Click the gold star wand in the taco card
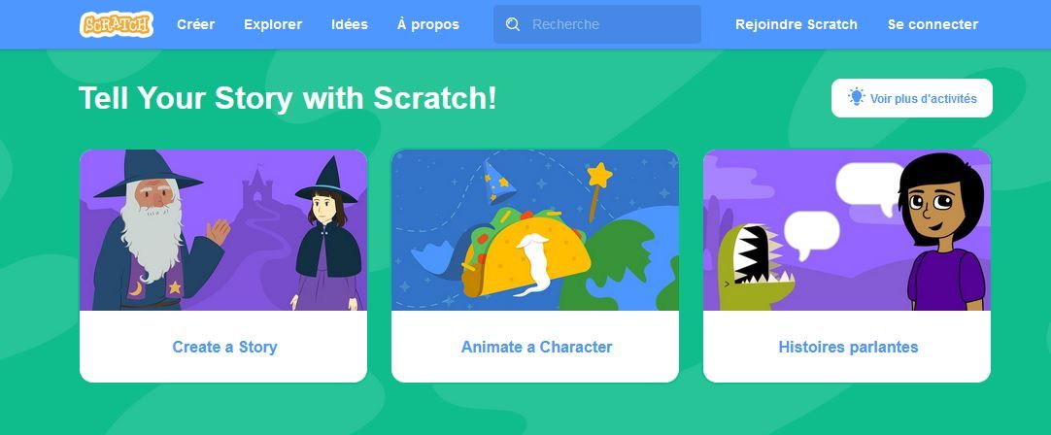This screenshot has width=1051, height=435. 596,190
